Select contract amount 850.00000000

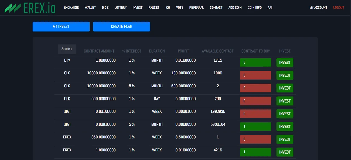coord(103,137)
